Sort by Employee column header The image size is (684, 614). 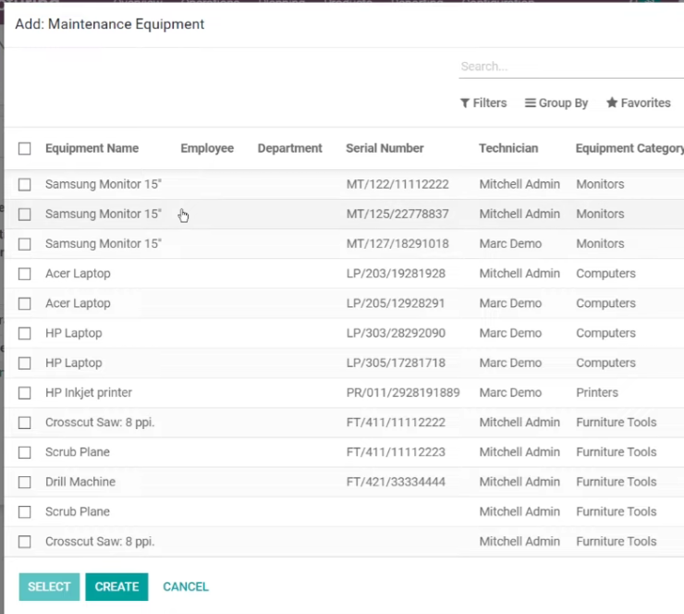pyautogui.click(x=207, y=148)
